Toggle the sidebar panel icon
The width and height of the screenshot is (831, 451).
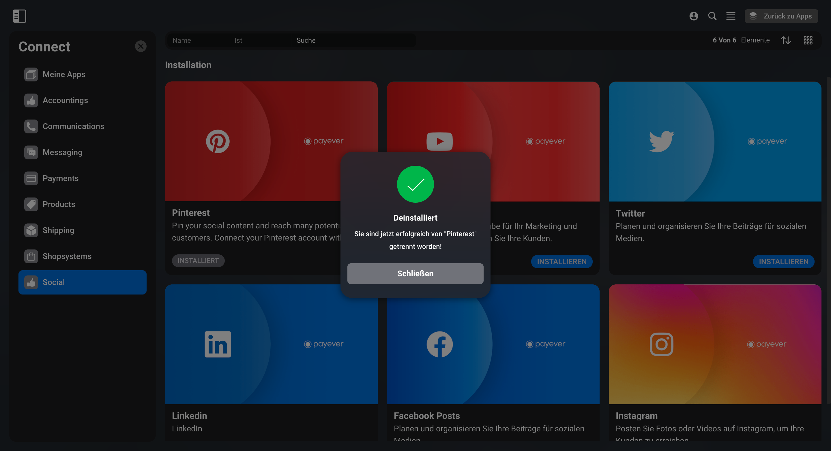pyautogui.click(x=19, y=16)
